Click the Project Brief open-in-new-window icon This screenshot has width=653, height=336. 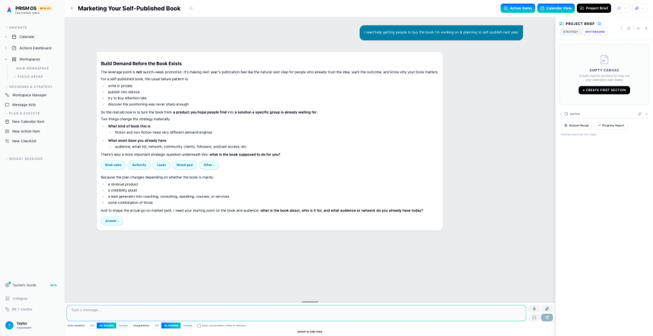(x=629, y=28)
